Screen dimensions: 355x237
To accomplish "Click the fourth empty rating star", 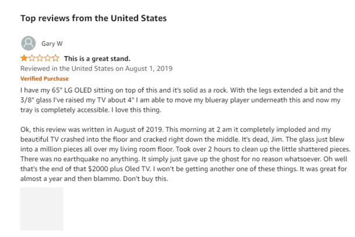I will pyautogui.click(x=48, y=58).
